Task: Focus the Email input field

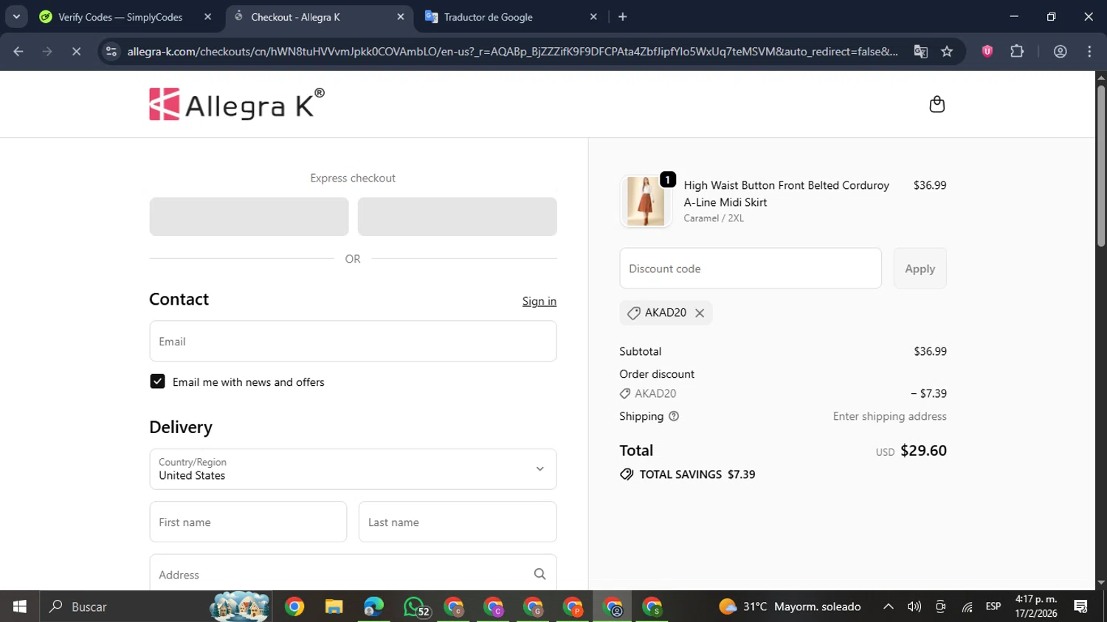Action: point(353,342)
